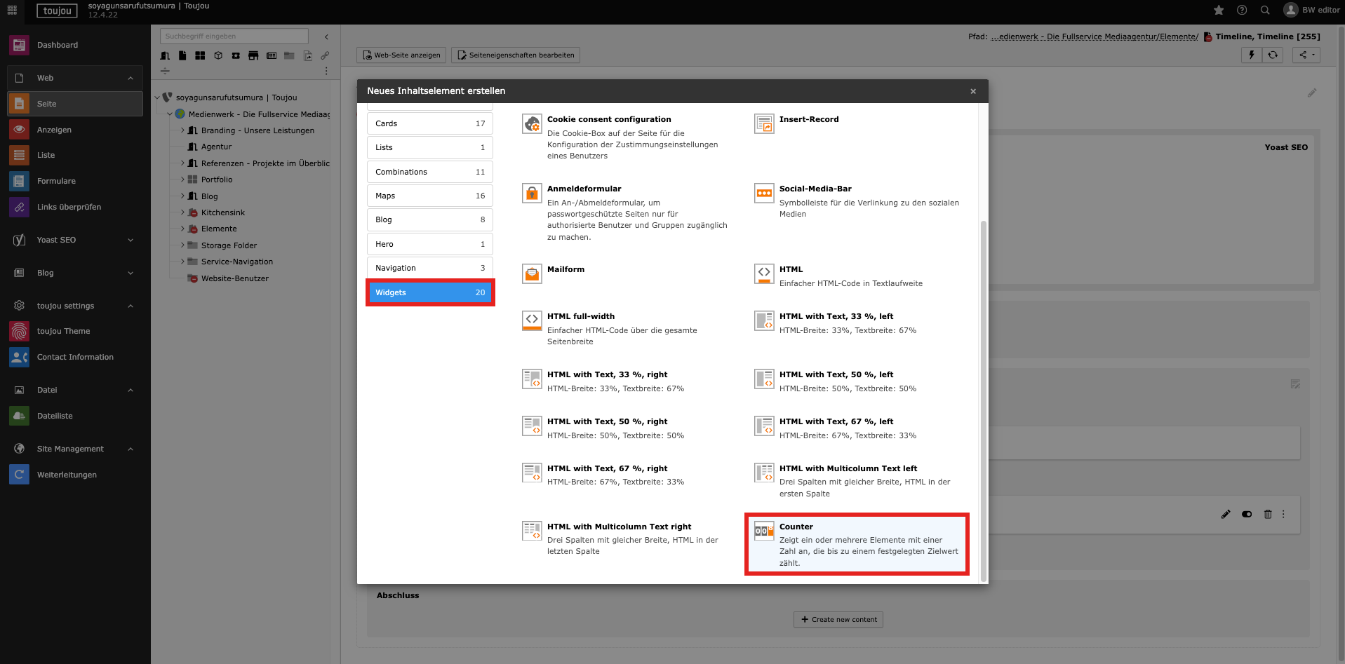Image resolution: width=1345 pixels, height=664 pixels.
Task: Click Create new content button in Abschluss
Action: pos(838,620)
